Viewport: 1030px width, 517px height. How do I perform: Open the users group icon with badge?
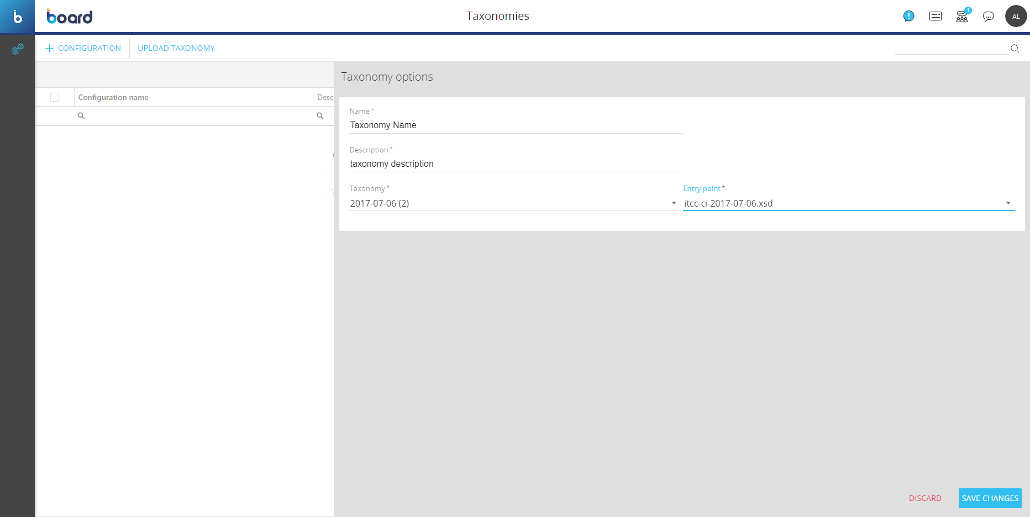point(962,17)
